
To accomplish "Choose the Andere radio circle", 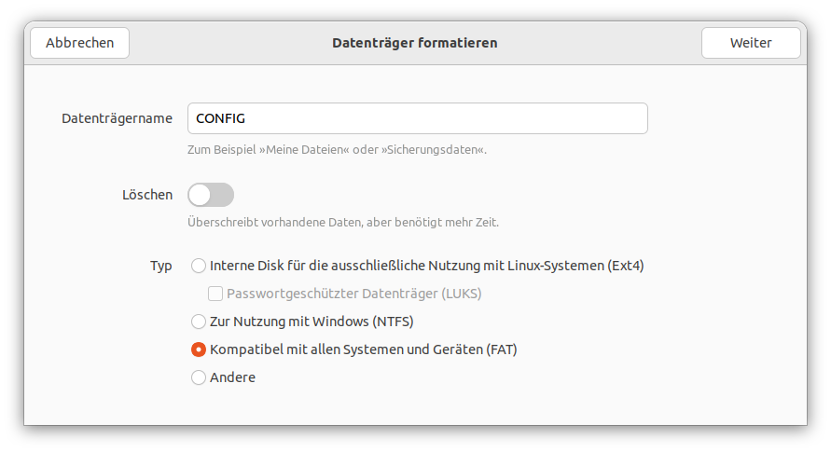I will [199, 377].
